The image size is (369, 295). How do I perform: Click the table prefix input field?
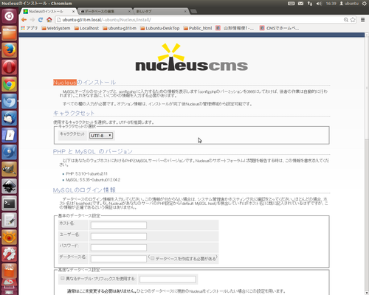[x=168, y=279]
